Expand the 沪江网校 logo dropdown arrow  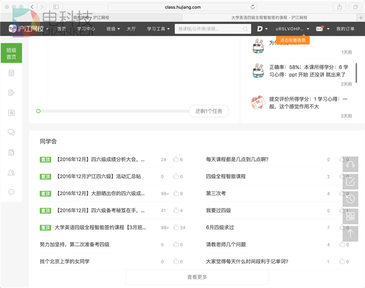(x=47, y=29)
